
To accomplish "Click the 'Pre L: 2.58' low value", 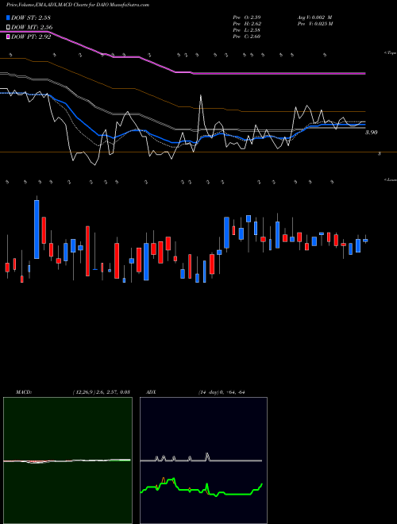I will coord(247,30).
